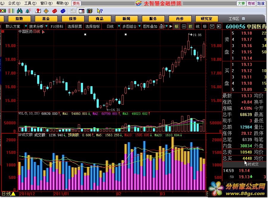The image size is (268, 198).
Task: Click the lock icon in chart toolbar
Action: click(161, 26)
